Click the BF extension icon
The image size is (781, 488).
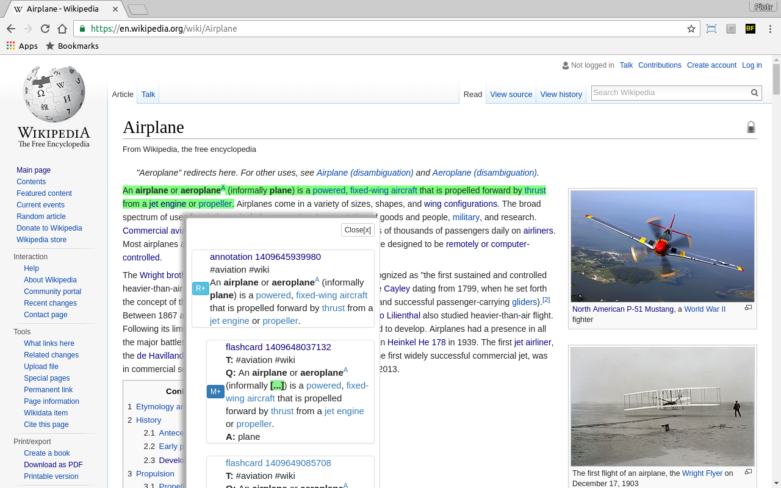tap(750, 29)
